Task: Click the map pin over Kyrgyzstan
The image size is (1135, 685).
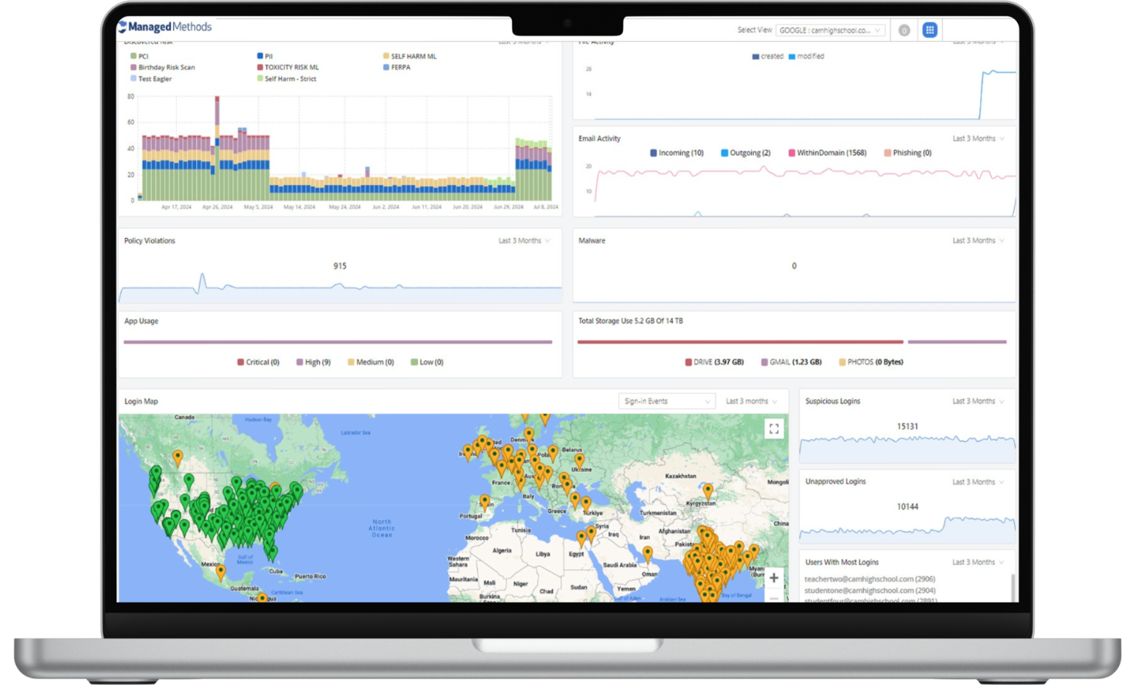Action: (x=708, y=491)
